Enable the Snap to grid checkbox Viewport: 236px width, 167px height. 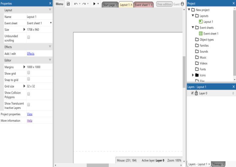click(29, 79)
